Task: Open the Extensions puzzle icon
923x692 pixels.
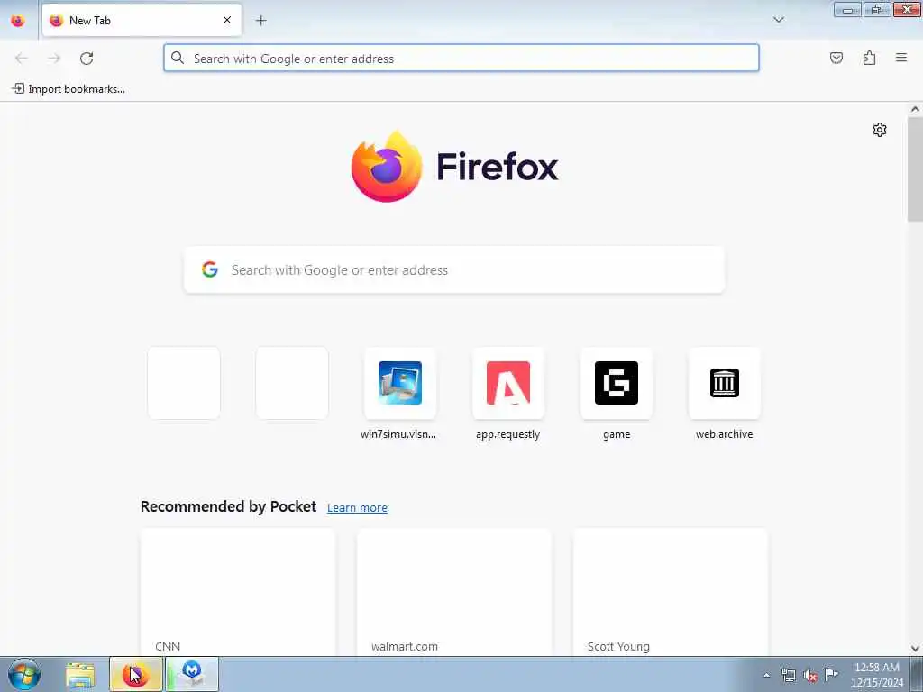Action: coord(869,58)
